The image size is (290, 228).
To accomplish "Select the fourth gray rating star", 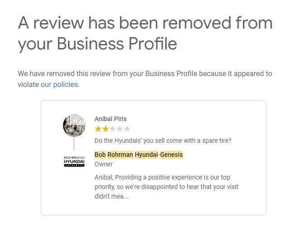I will (x=119, y=129).
